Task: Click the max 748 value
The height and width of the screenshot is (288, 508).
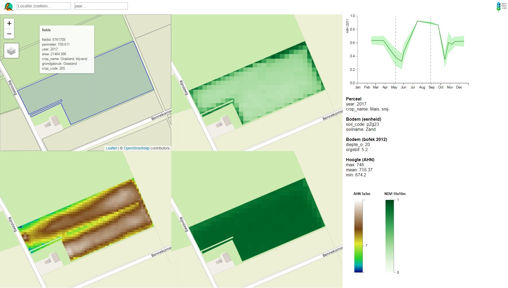Action: (x=355, y=165)
